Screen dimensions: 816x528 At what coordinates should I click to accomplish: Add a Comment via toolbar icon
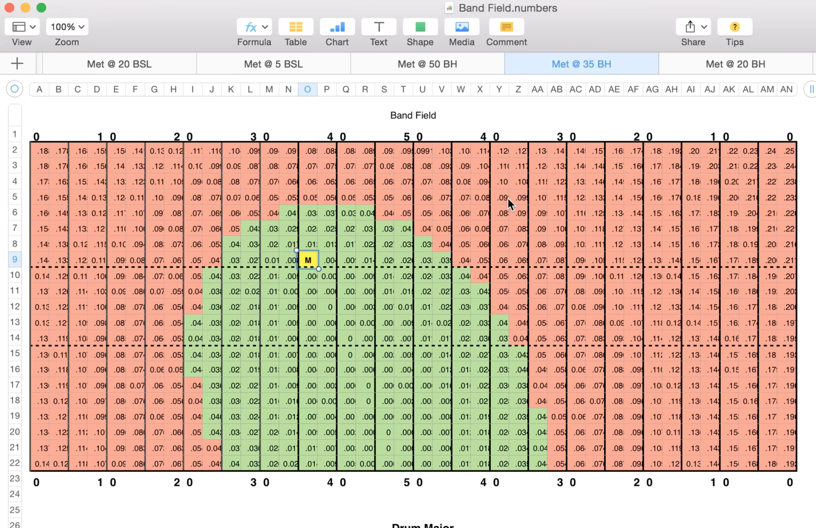pyautogui.click(x=506, y=27)
